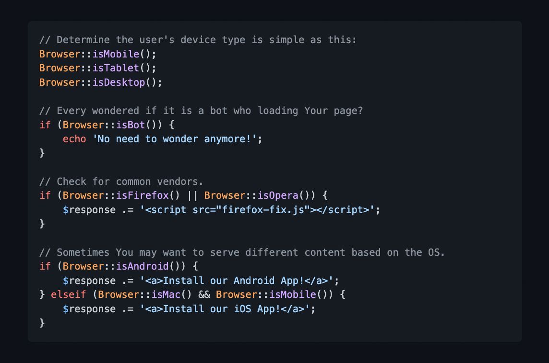Click the firefox-fix.js script string

coord(257,210)
